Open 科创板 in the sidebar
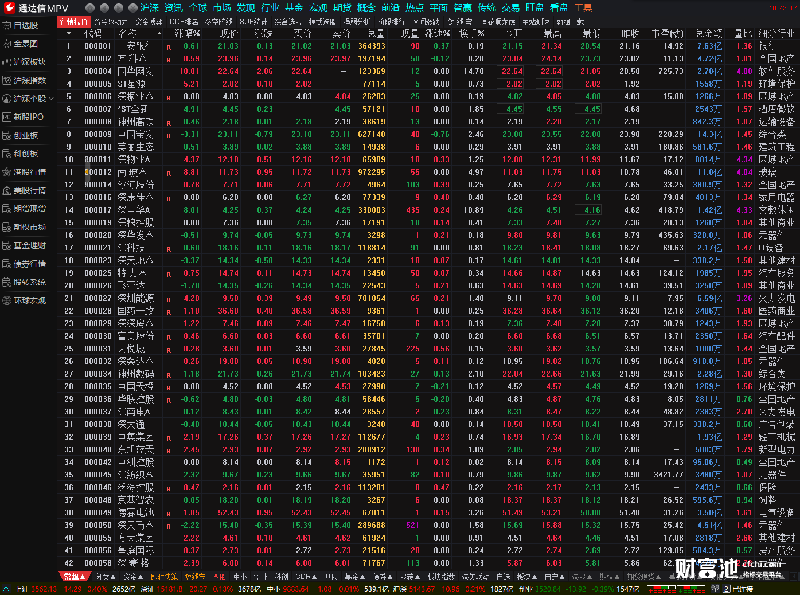 26,154
